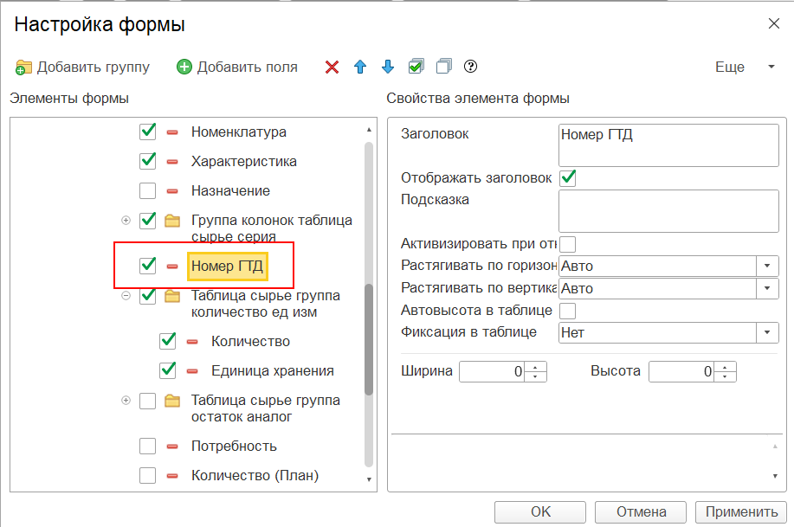Click the check all elements icon
The width and height of the screenshot is (794, 527).
point(416,67)
